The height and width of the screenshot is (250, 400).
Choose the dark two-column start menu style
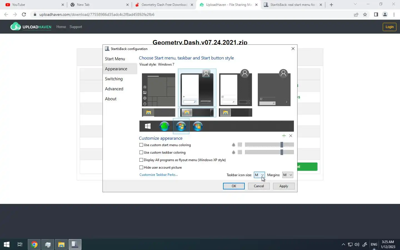coord(236,88)
